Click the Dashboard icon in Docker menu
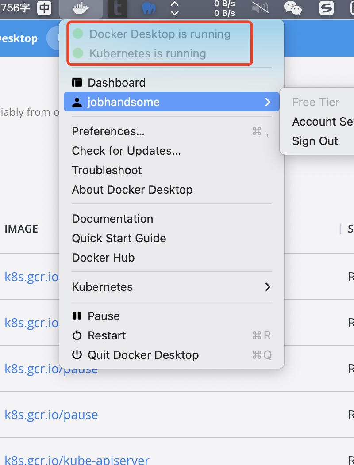Screen dimensions: 354x465 (x=78, y=82)
